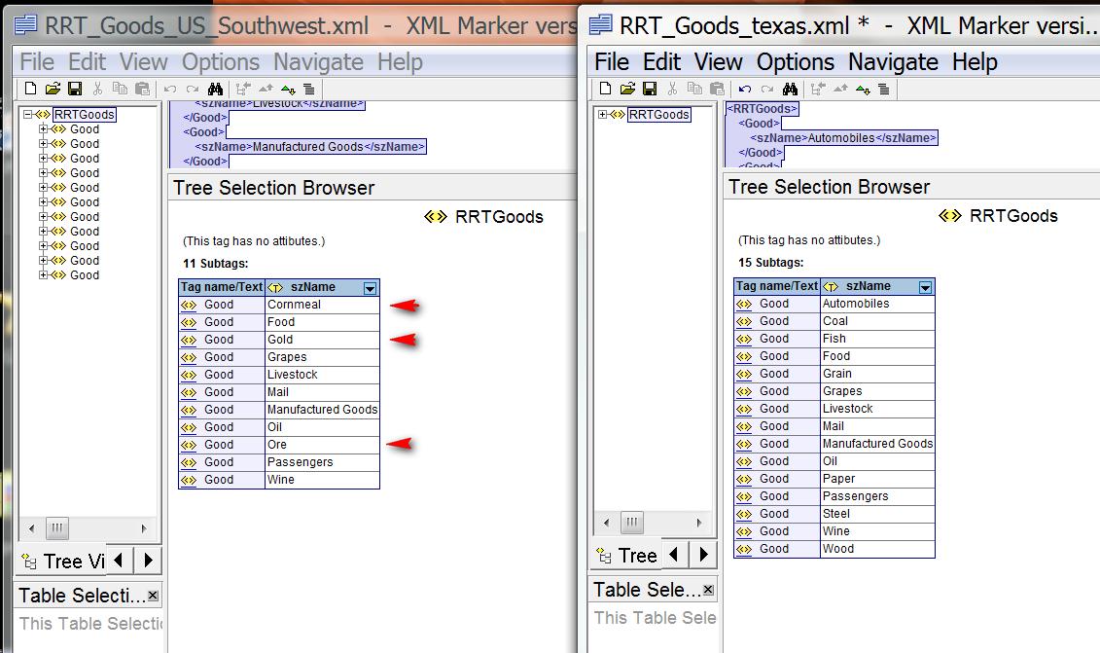Select Automobiles cell in texas table

point(877,304)
